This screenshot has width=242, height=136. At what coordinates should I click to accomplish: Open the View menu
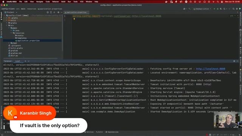(32, 2)
